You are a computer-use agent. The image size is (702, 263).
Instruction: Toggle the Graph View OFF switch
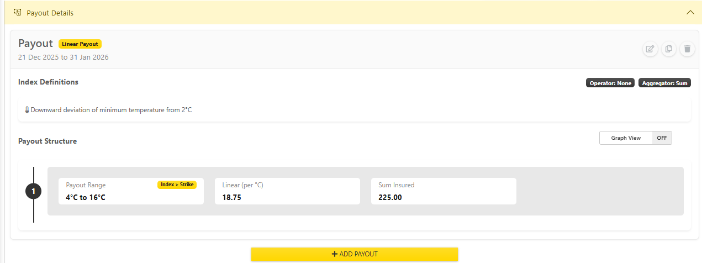pyautogui.click(x=662, y=138)
